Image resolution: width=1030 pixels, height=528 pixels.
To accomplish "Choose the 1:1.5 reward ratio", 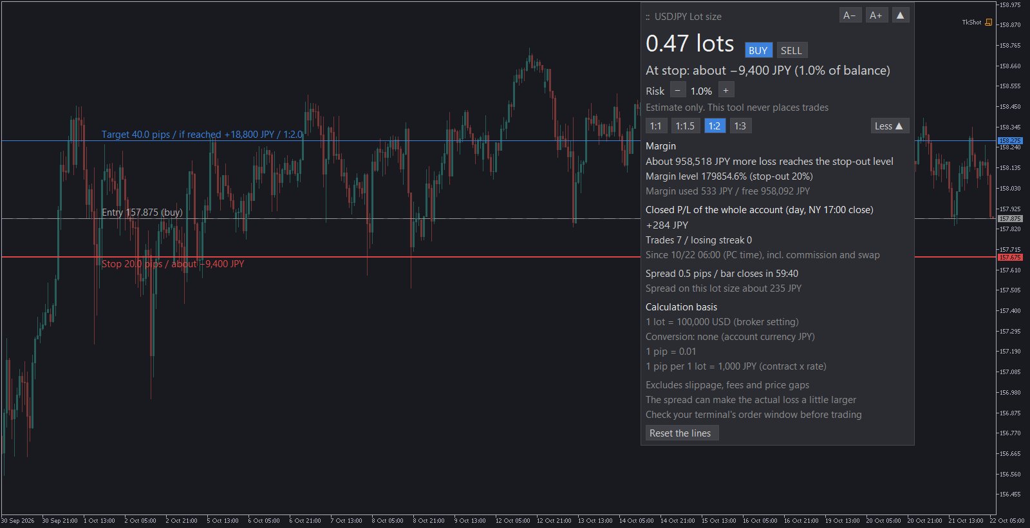I will coord(685,126).
